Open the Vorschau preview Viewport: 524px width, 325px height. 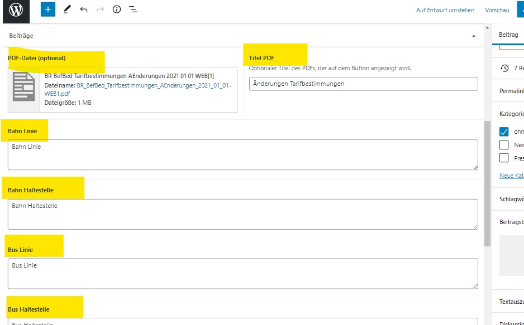click(x=497, y=10)
